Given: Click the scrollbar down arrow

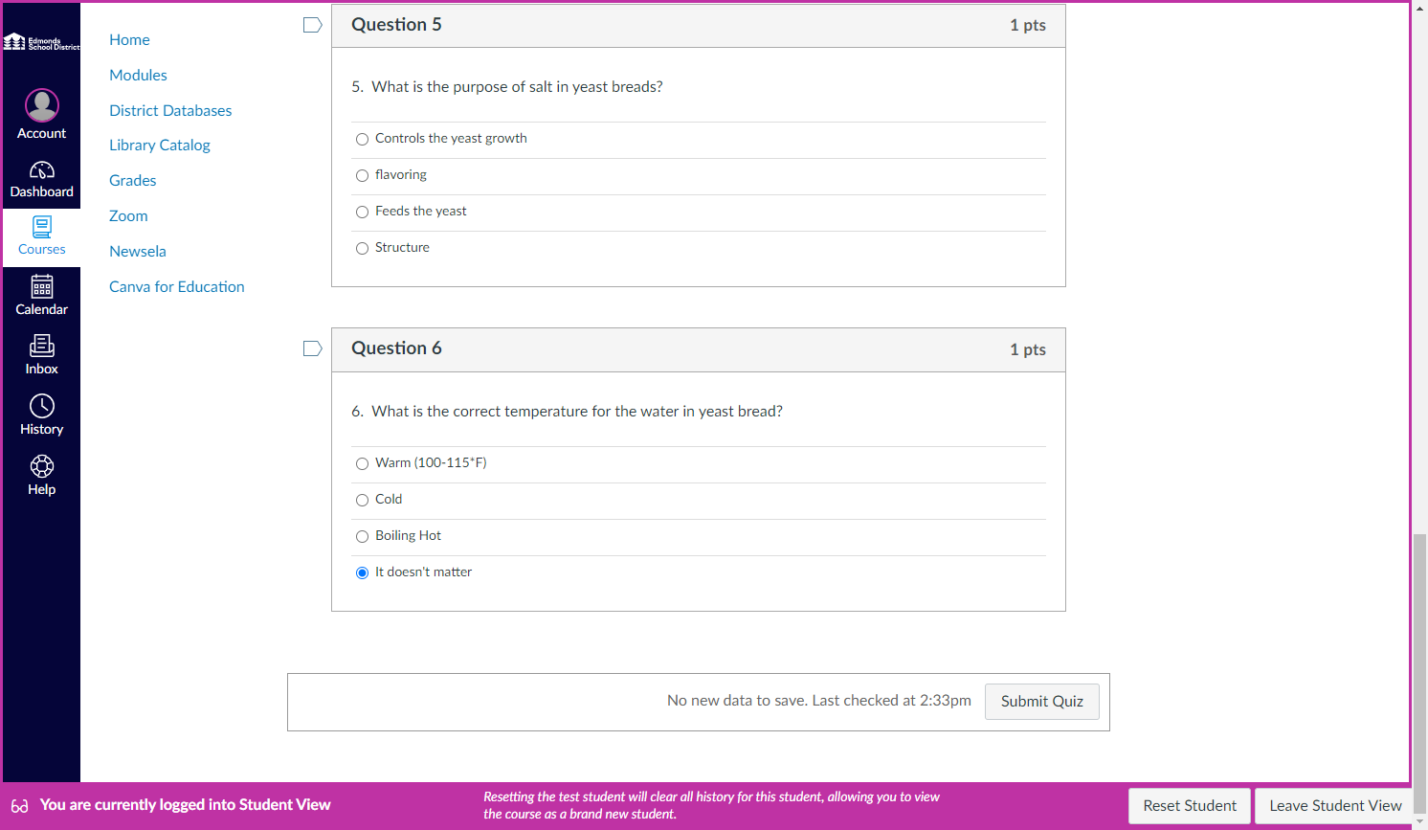Looking at the screenshot, I should 1420,821.
